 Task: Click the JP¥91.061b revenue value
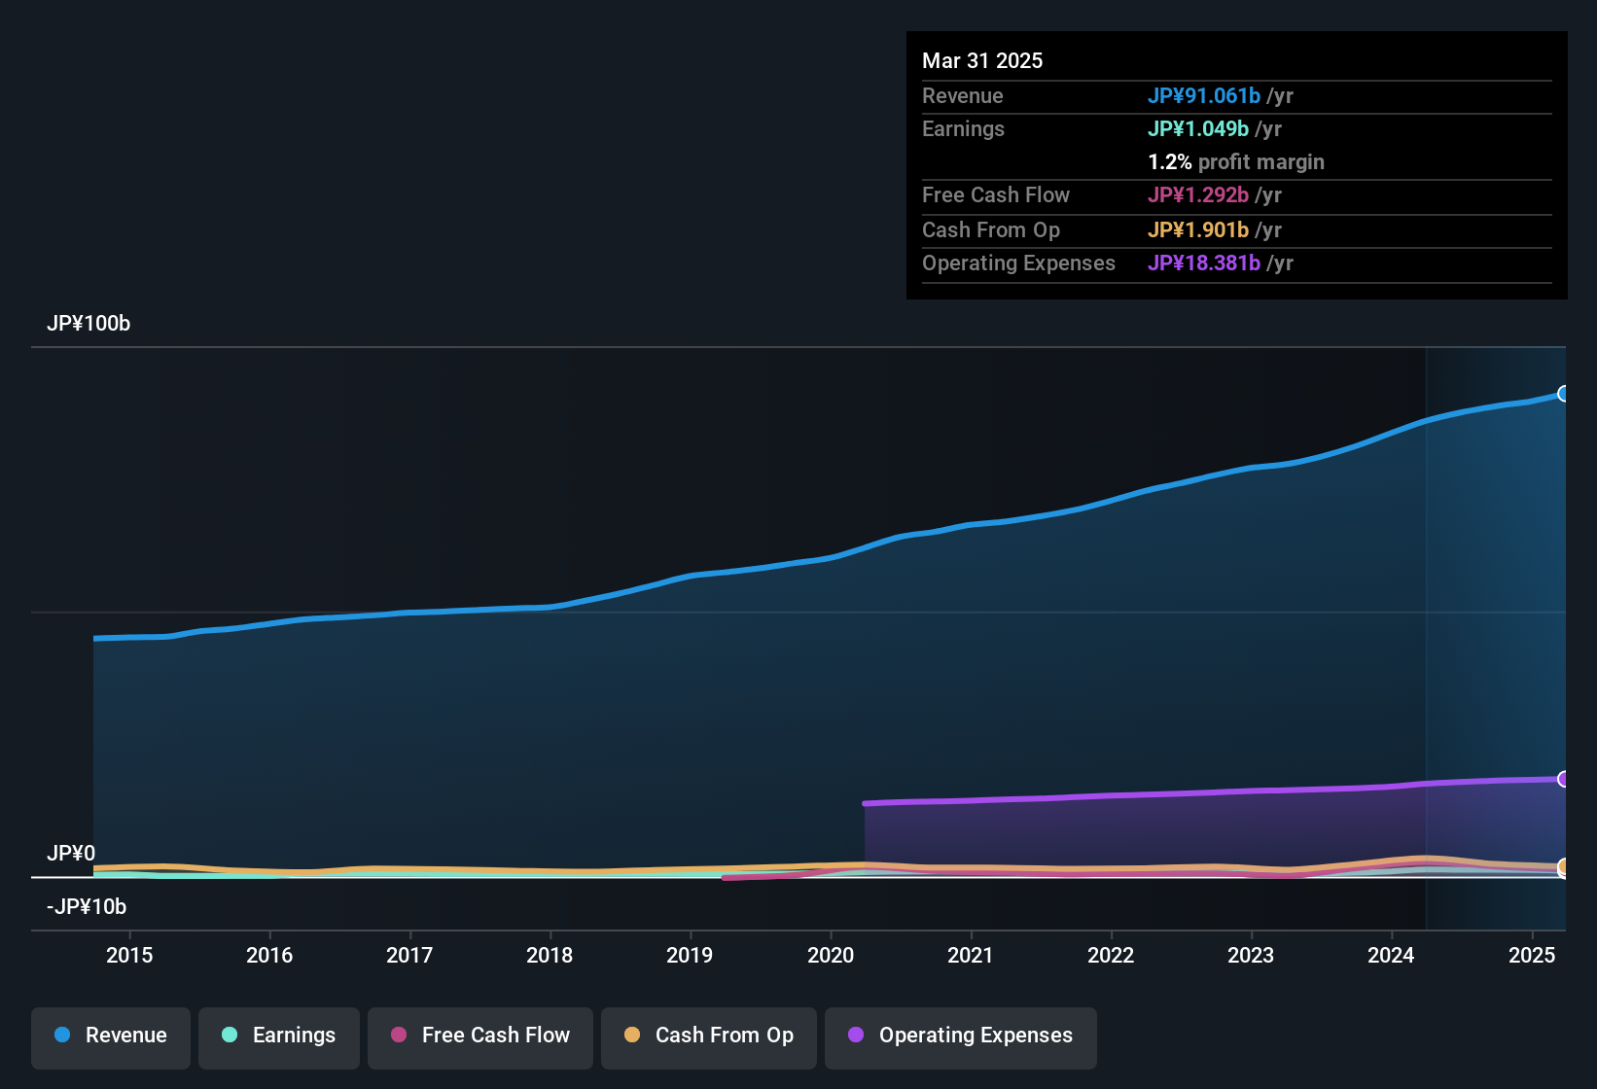[x=1204, y=95]
